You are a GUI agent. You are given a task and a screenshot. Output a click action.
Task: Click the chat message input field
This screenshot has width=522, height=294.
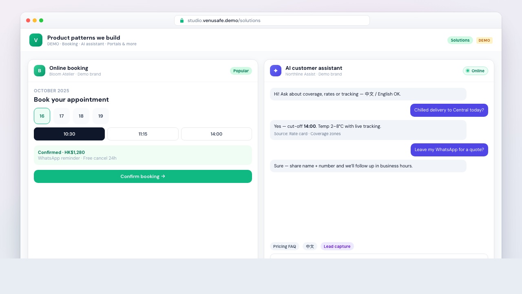coord(379,256)
